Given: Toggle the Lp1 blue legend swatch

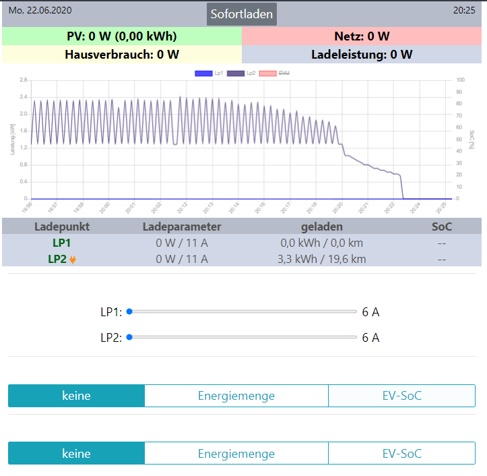Looking at the screenshot, I should tap(203, 73).
